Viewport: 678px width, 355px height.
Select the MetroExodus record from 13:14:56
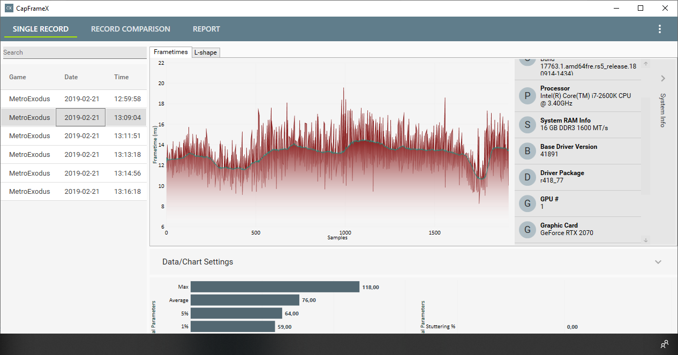pyautogui.click(x=73, y=173)
